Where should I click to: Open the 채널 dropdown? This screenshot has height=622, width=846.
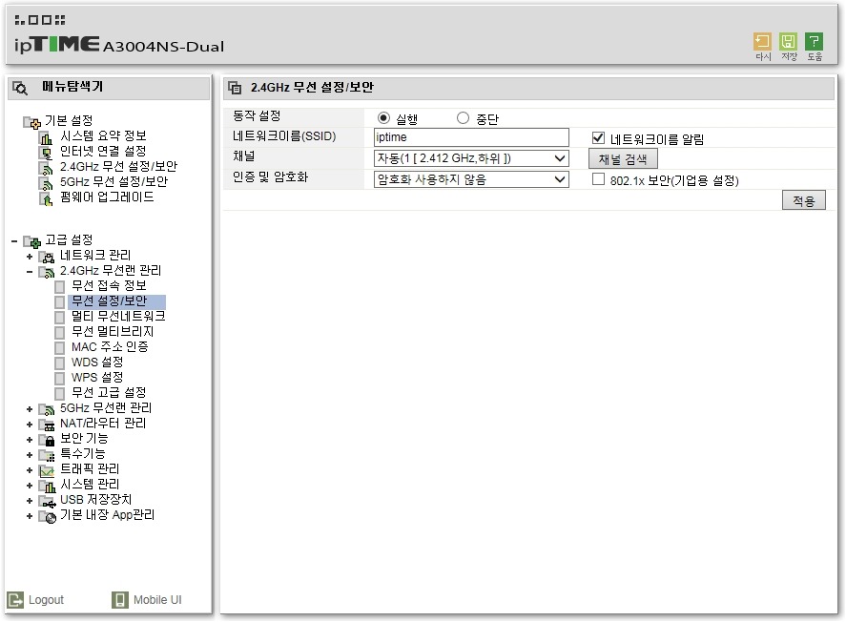click(x=471, y=158)
